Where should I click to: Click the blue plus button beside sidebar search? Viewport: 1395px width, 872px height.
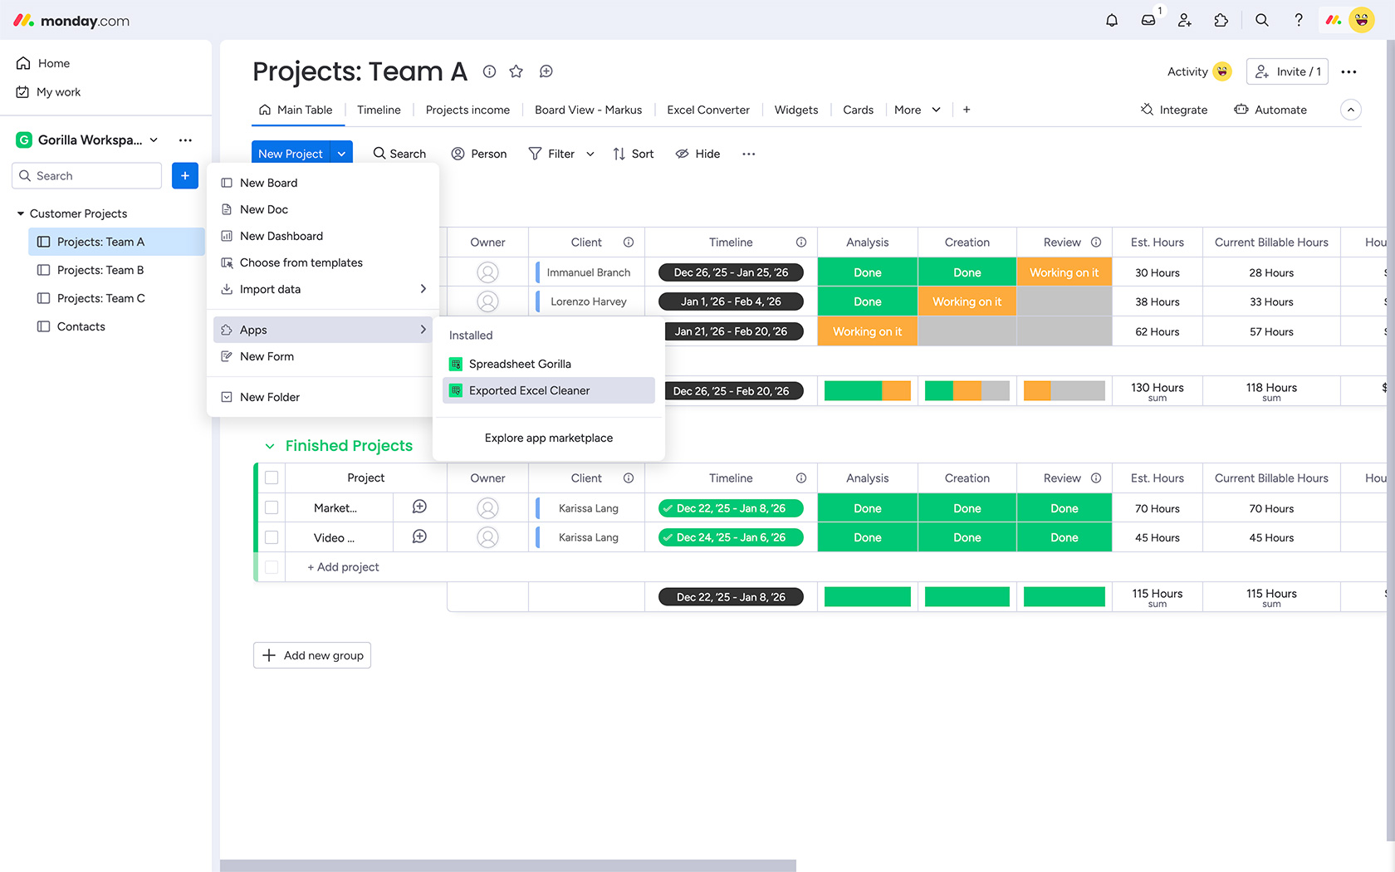point(185,176)
